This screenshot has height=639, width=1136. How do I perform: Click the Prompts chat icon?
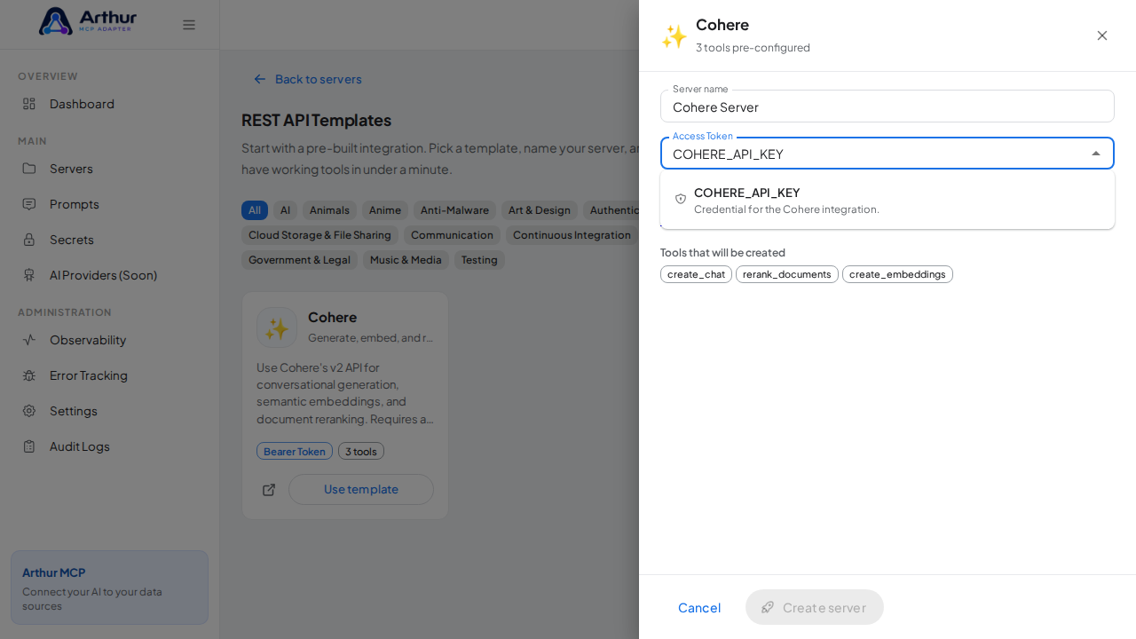coord(29,204)
